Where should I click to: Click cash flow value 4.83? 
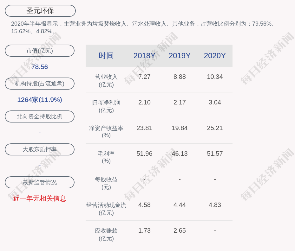[x=215, y=205]
